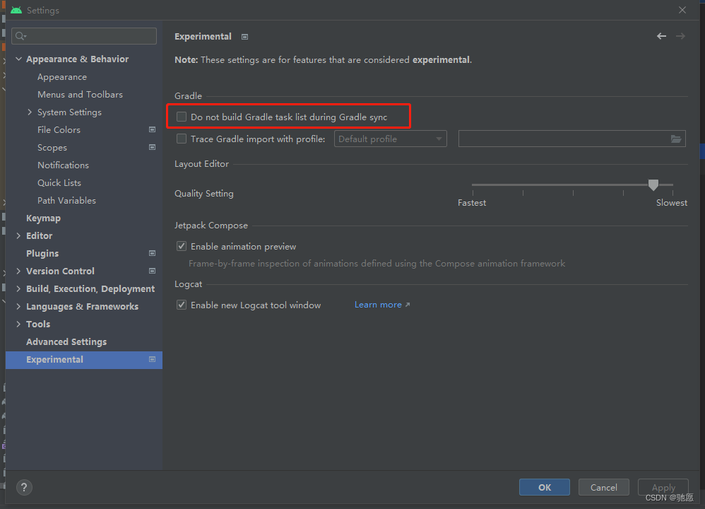This screenshot has height=509, width=705.
Task: Click the project icon beside Plugins
Action: [153, 253]
